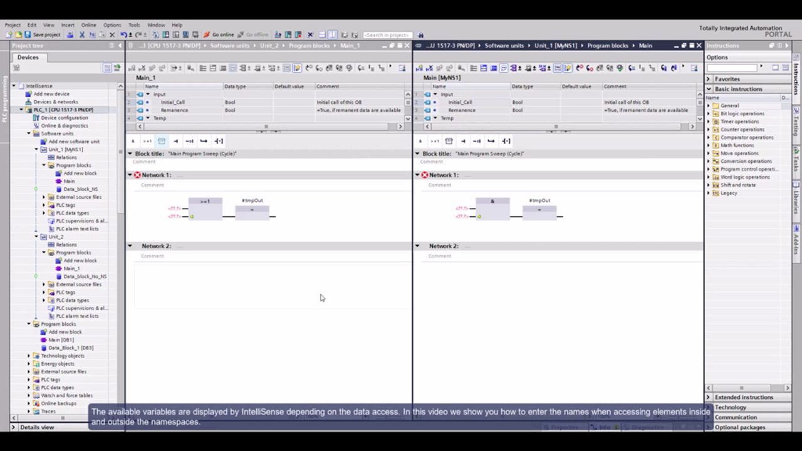Open Device configuration in project tree
This screenshot has height=451, width=802.
(x=64, y=118)
